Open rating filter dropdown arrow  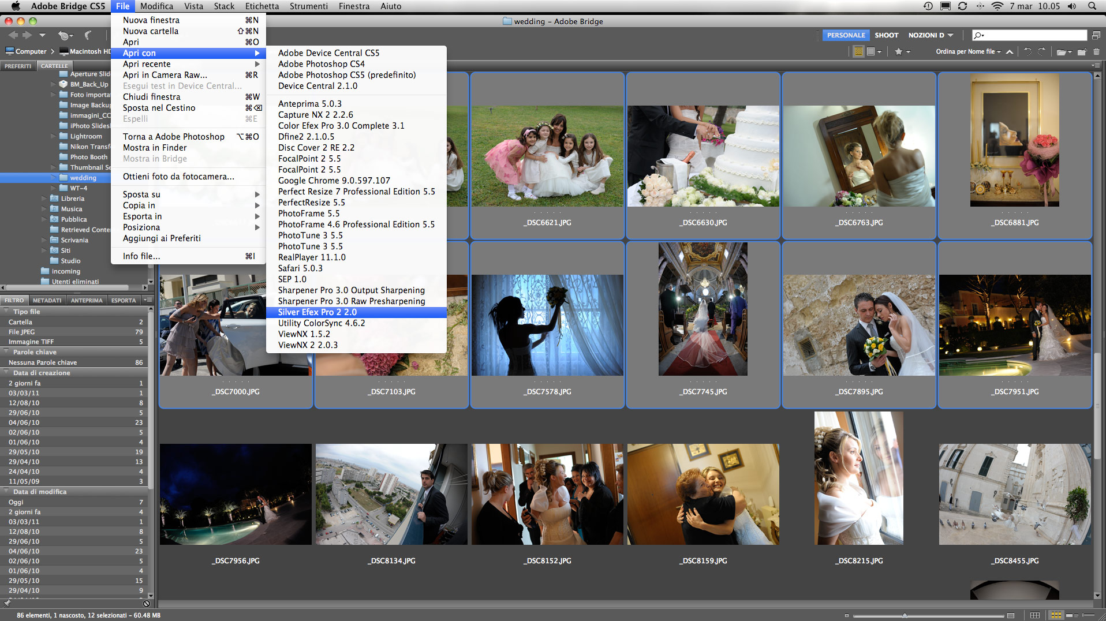pos(908,52)
